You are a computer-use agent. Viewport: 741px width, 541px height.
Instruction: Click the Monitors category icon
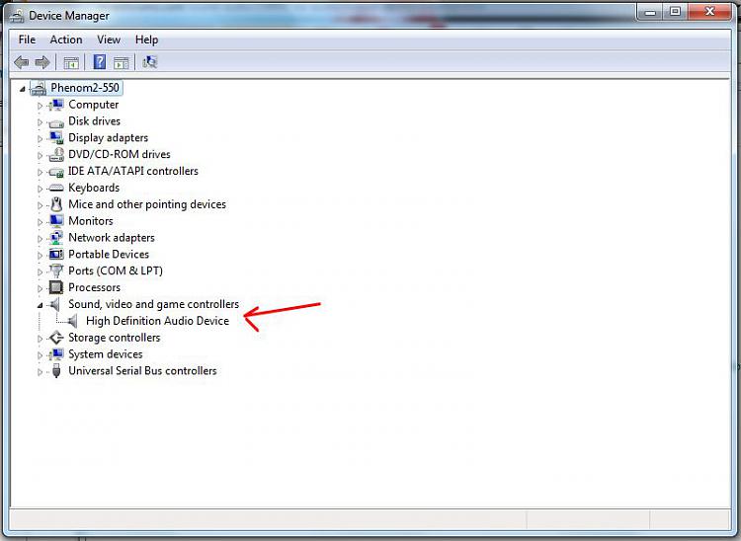tap(56, 221)
